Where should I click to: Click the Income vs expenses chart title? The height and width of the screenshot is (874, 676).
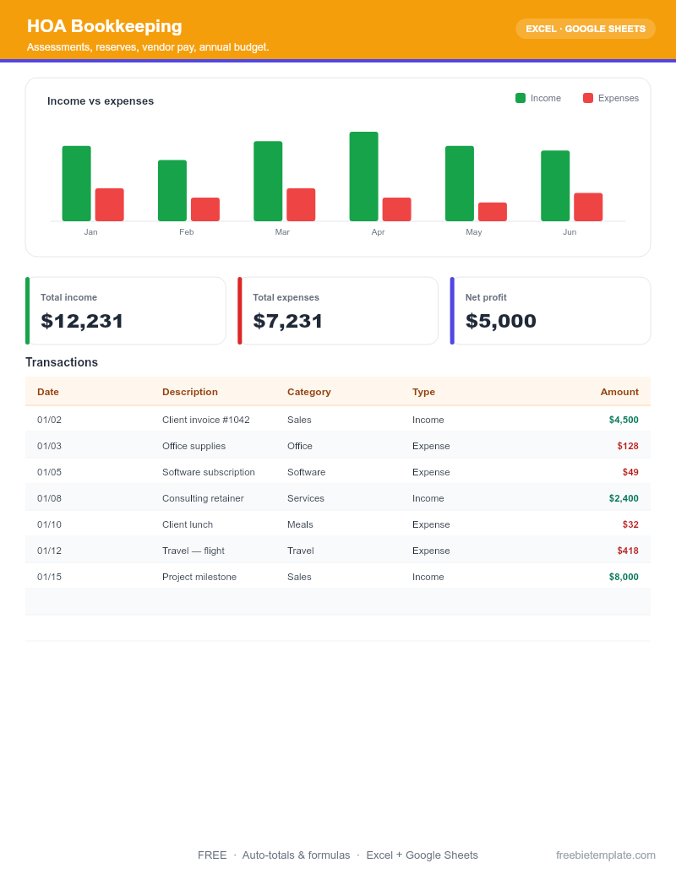tap(101, 100)
